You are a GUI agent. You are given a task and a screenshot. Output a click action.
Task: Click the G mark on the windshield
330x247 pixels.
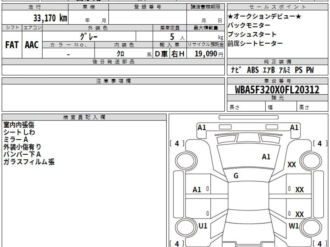click(236, 176)
